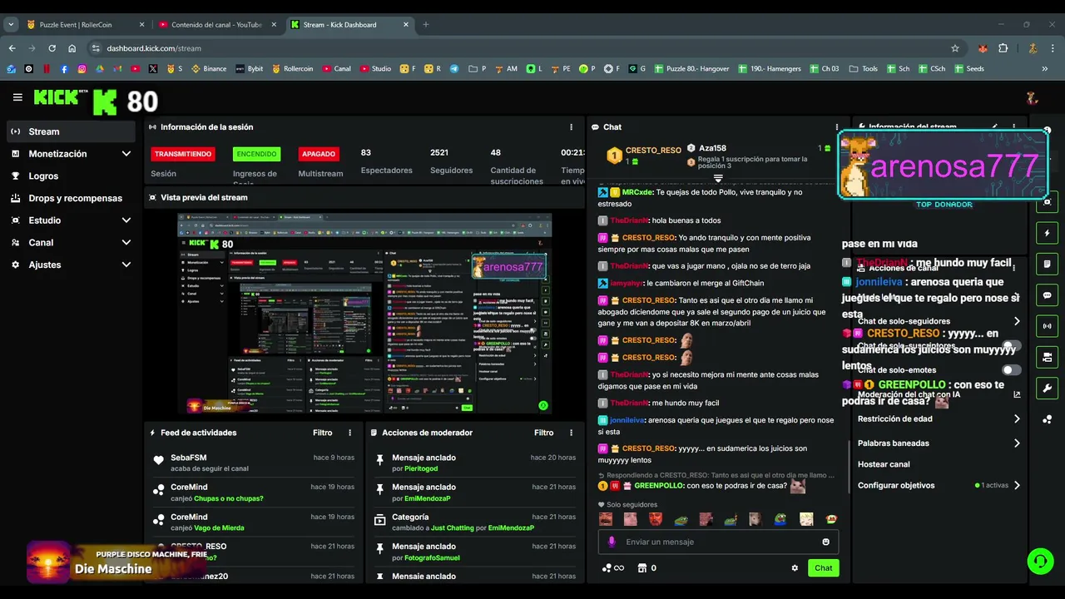This screenshot has height=599, width=1065.
Task: Bookmark this page with star icon
Action: point(955,48)
